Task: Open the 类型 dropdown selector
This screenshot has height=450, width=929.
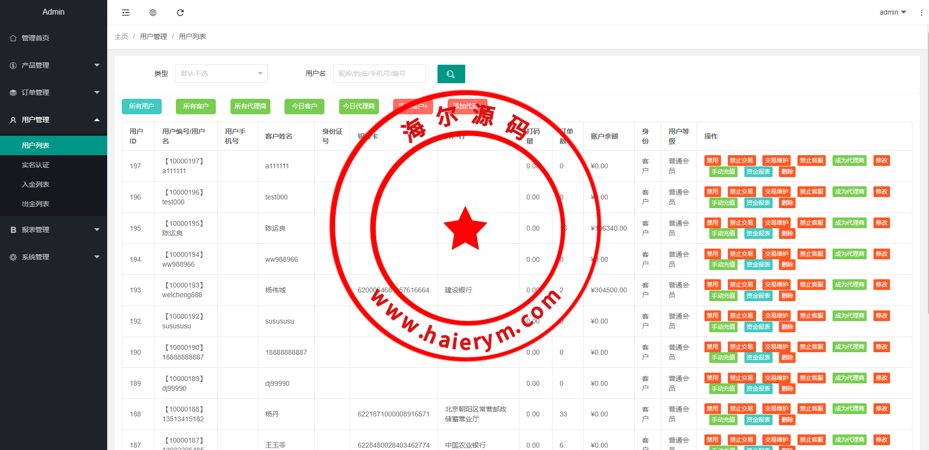Action: tap(221, 73)
